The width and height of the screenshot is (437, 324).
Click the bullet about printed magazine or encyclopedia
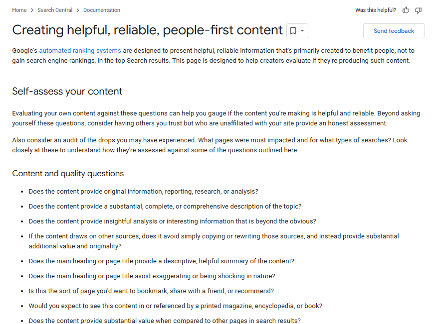(x=175, y=306)
